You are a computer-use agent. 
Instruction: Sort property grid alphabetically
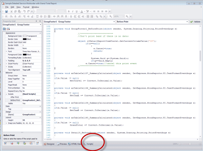8,29
